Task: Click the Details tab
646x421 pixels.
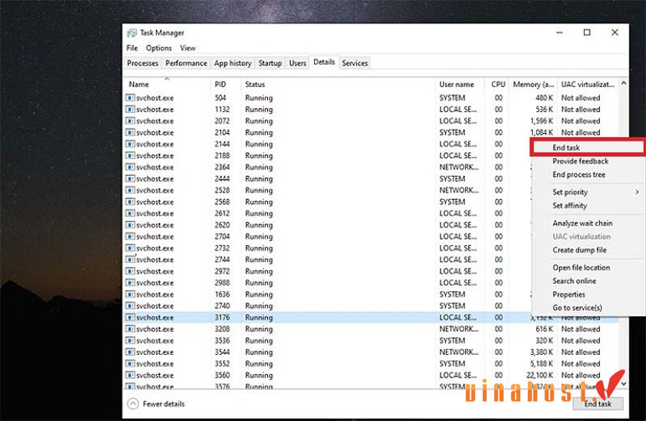Action: point(325,62)
